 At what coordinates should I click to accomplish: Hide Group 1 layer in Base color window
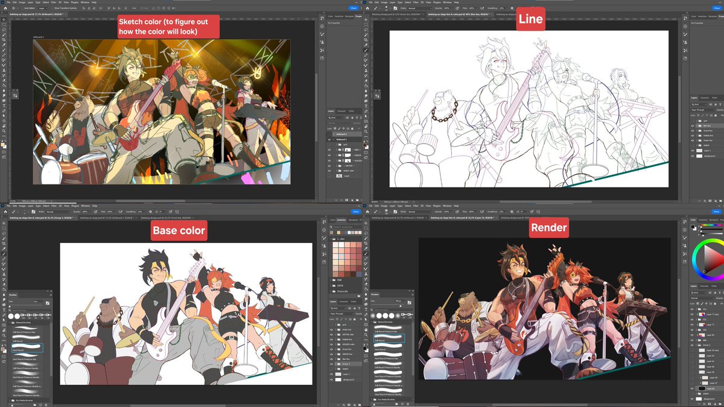click(x=331, y=364)
